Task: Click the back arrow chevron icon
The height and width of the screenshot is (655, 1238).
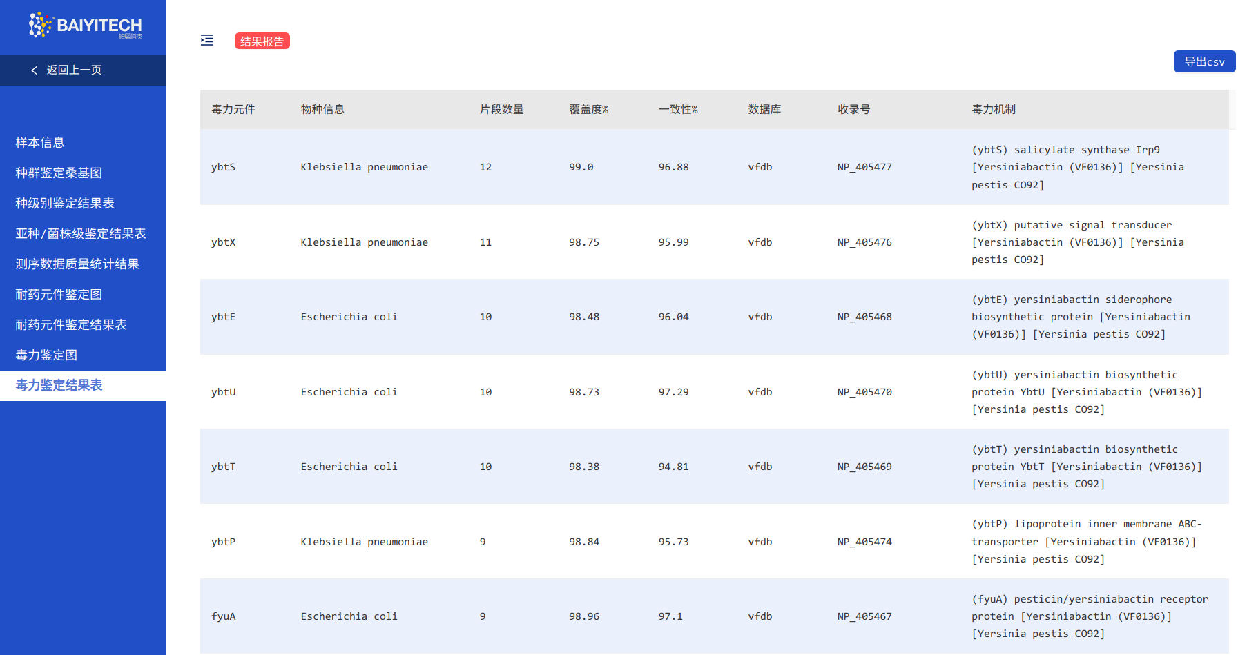Action: coord(35,70)
